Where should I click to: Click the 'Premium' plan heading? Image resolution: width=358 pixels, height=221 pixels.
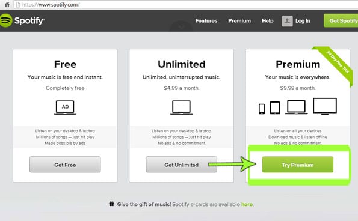[298, 64]
